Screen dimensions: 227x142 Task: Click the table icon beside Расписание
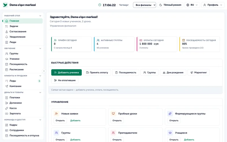7,70
